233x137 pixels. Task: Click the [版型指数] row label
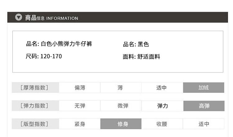(x=34, y=124)
